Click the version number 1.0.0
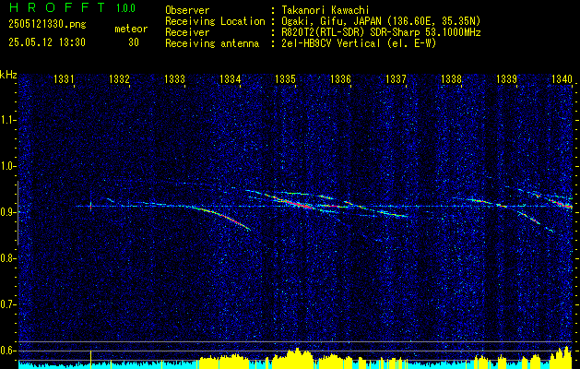The height and width of the screenshot is (369, 580). point(125,8)
